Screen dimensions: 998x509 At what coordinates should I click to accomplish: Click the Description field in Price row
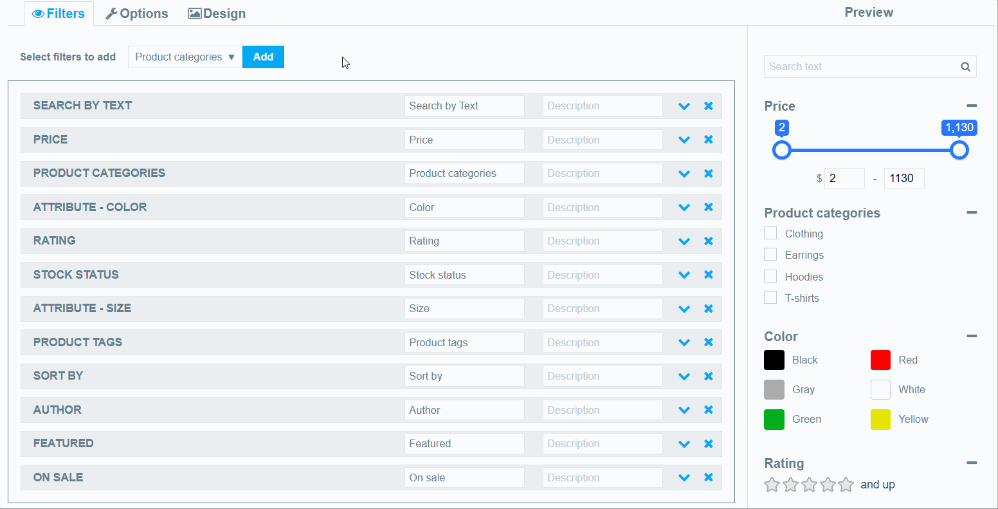[603, 140]
